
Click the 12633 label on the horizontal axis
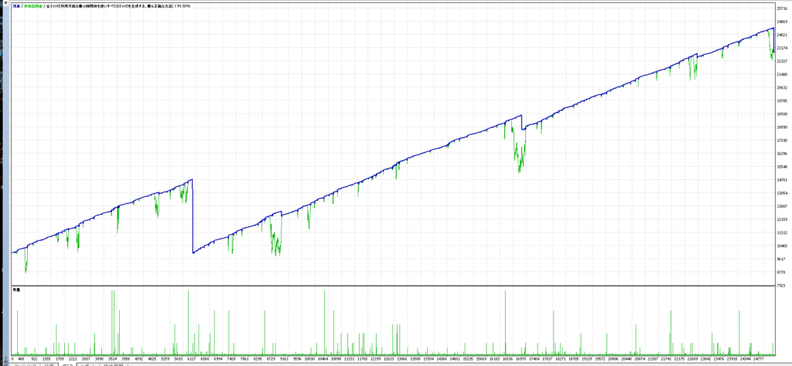(x=394, y=358)
